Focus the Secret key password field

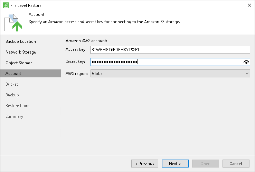tap(170, 62)
